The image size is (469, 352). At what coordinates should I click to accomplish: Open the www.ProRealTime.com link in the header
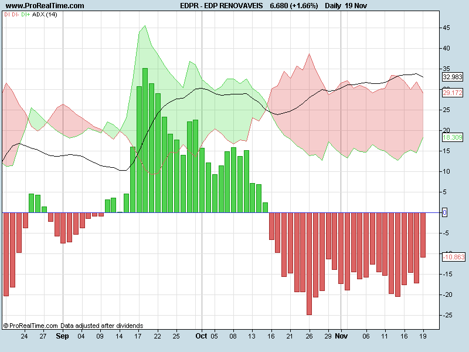[x=45, y=6]
